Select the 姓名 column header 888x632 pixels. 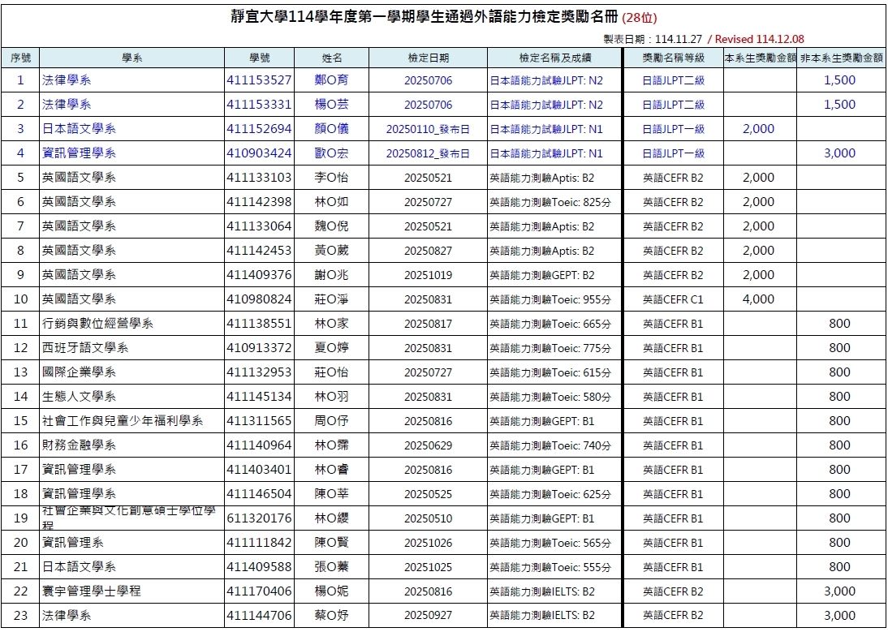(x=331, y=58)
